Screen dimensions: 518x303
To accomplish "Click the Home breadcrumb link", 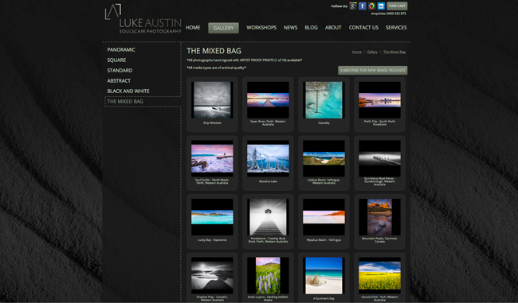I will 356,52.
